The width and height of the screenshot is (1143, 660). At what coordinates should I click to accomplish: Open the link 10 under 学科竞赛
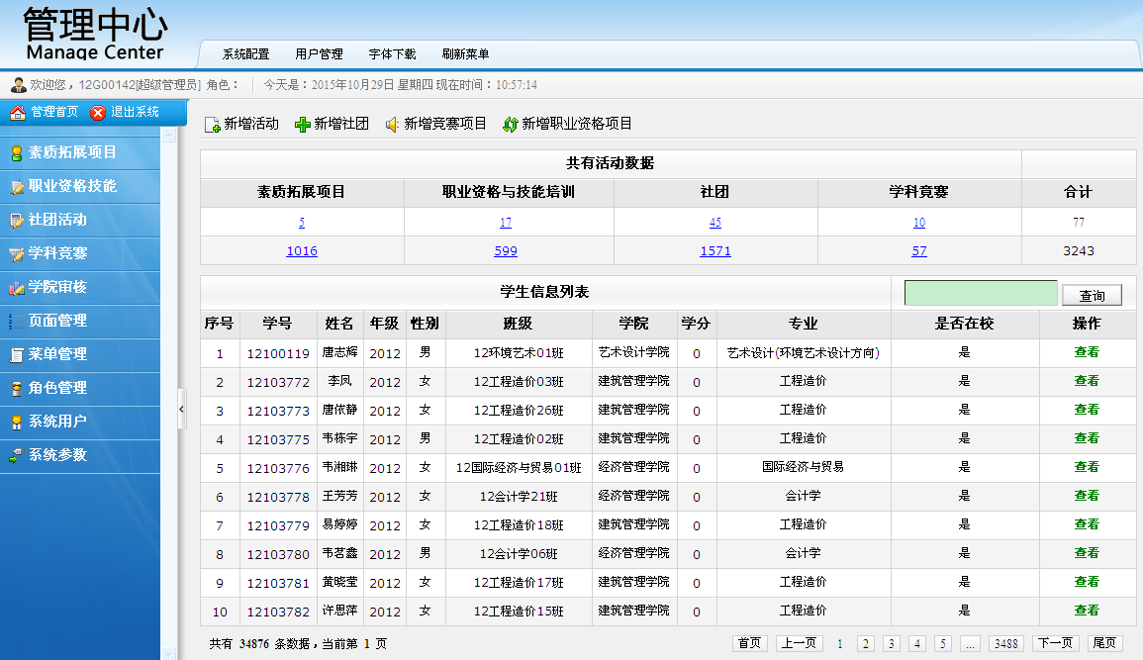[x=919, y=223]
